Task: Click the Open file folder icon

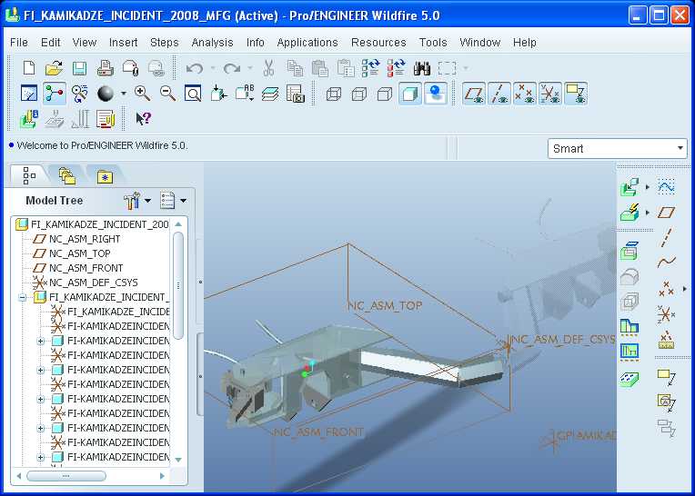Action: pyautogui.click(x=54, y=68)
